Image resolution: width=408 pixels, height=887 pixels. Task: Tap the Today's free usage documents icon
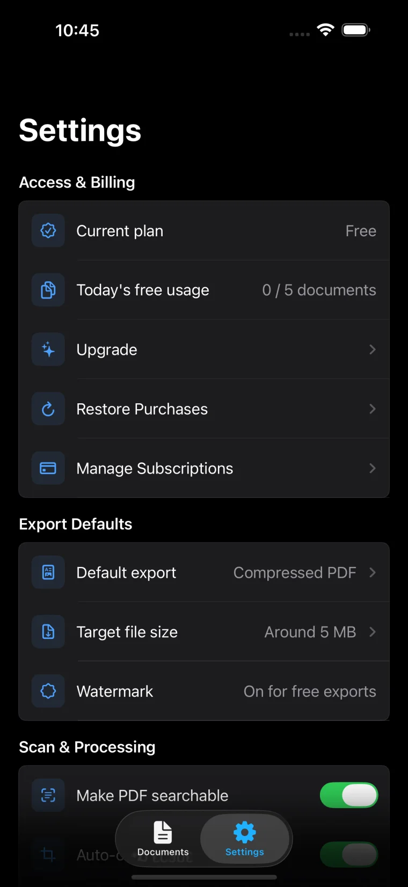48,290
